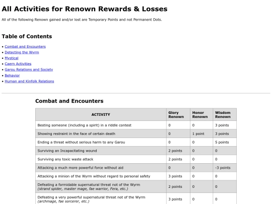Click Showing restraint in face of certain death

point(77,134)
